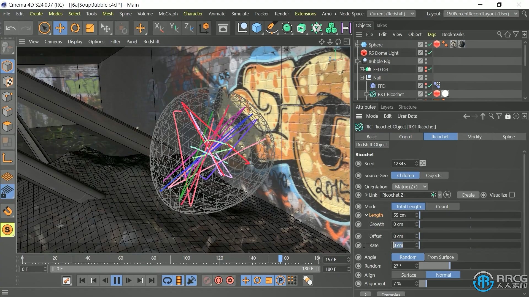Viewport: 529px width, 297px height.
Task: Adjust the Random angle slider
Action: 469,266
